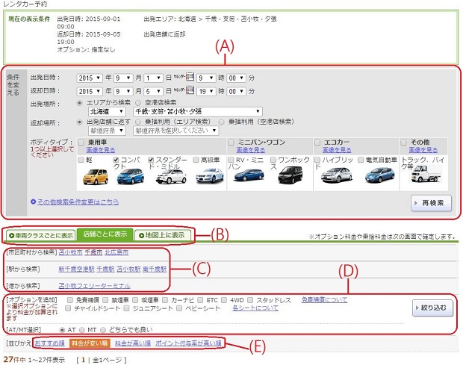
Task: Click the blue 電気自動車 car image
Action: 379,175
